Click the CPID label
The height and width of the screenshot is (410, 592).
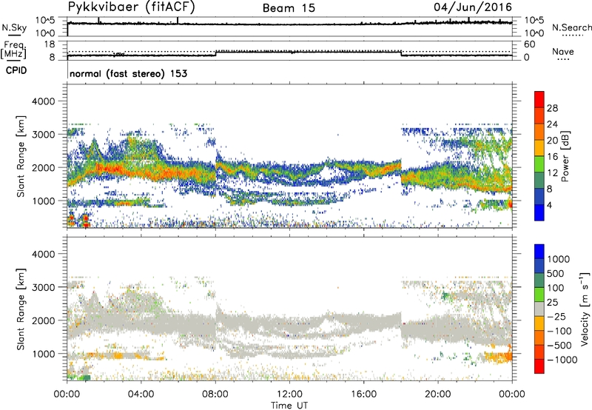(16, 70)
